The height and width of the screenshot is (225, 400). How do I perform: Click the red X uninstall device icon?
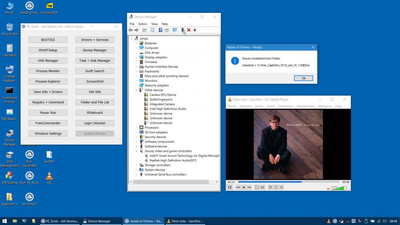(189, 30)
